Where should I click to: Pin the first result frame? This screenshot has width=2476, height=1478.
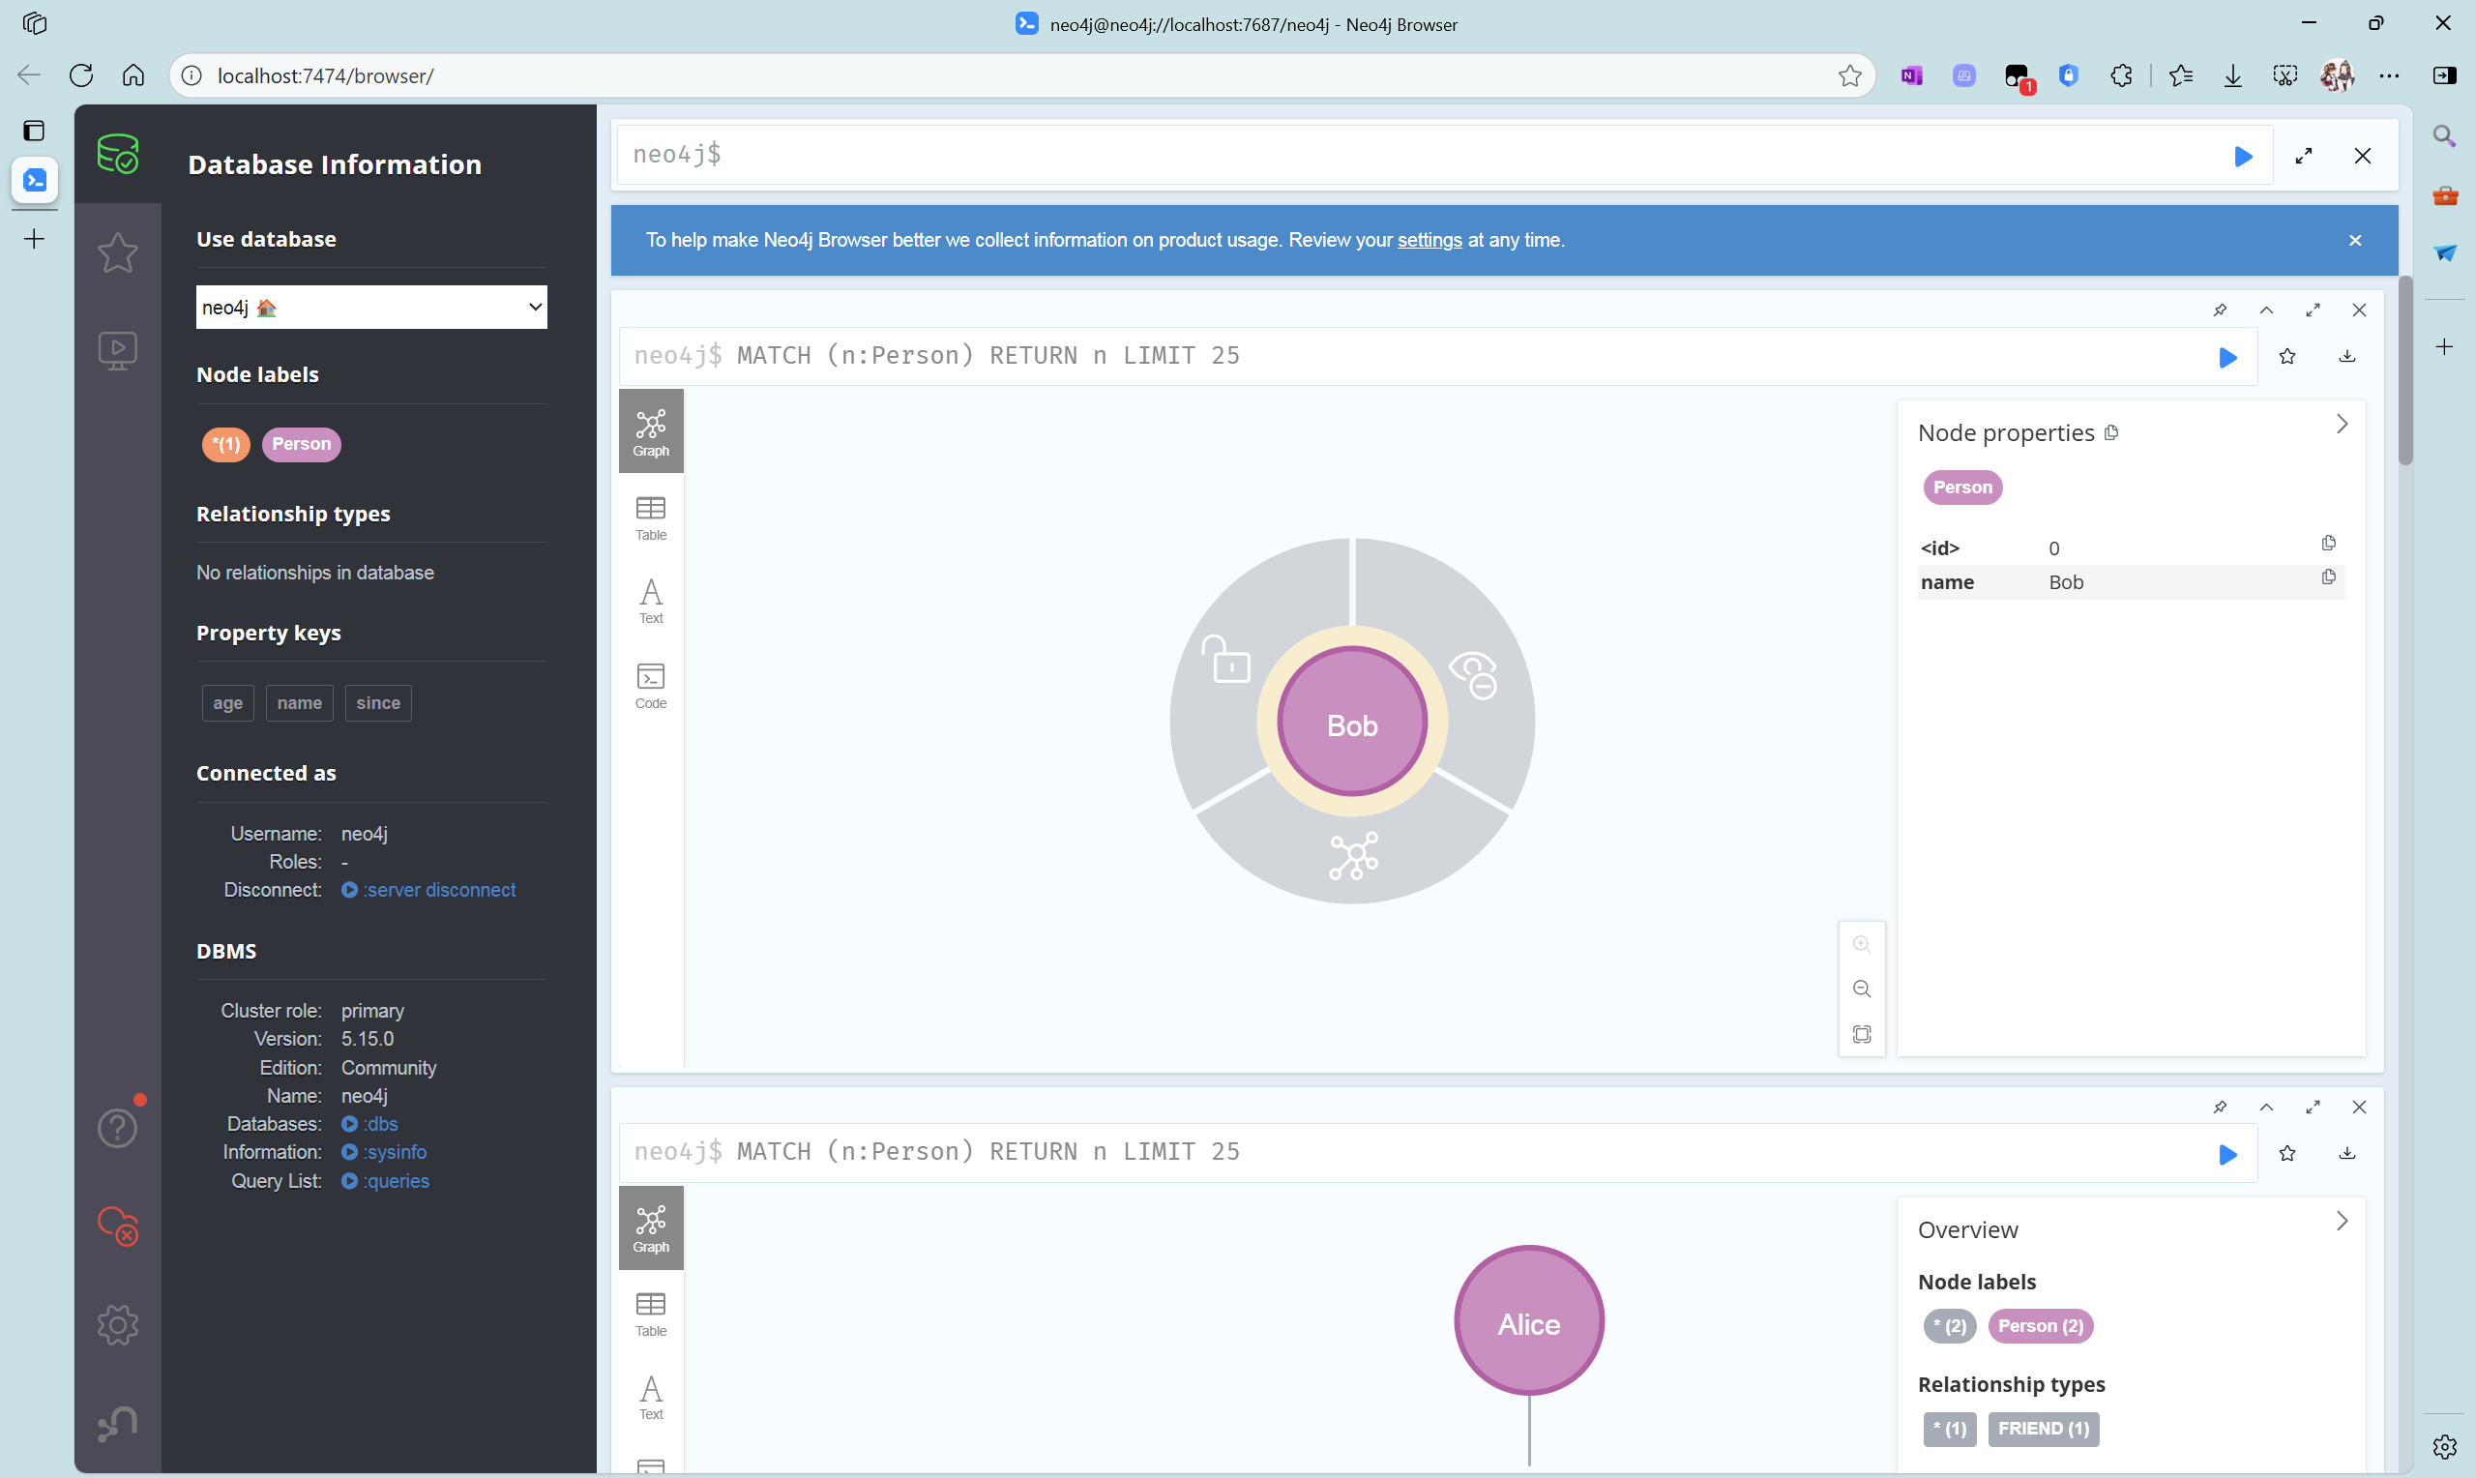click(2219, 310)
